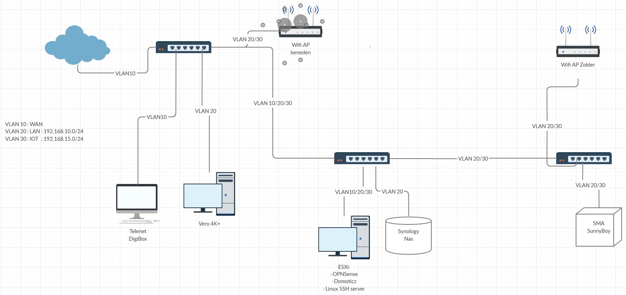626x295 pixels.
Task: Select the Wifi AP Zolder router icon
Action: [x=578, y=51]
